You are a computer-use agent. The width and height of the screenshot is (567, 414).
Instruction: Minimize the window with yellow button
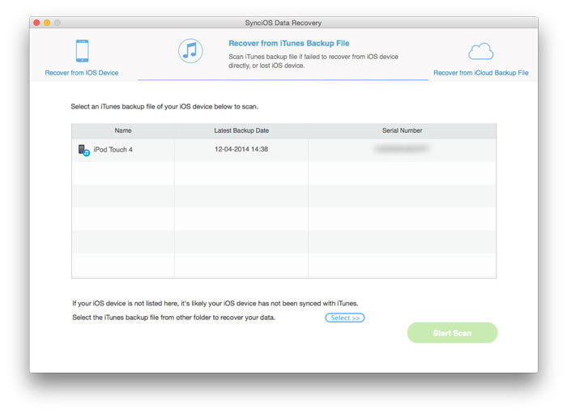tap(47, 23)
